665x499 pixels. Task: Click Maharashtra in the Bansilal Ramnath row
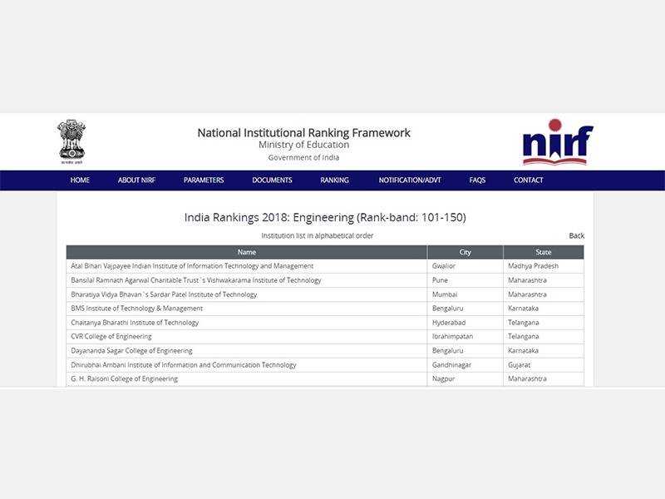point(527,280)
